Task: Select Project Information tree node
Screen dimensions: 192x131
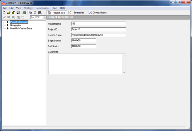Action: pos(19,22)
